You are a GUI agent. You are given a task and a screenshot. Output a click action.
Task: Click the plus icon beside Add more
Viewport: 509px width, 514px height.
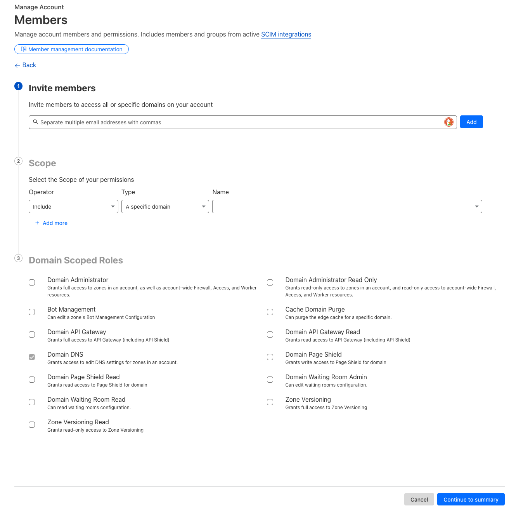pyautogui.click(x=37, y=223)
